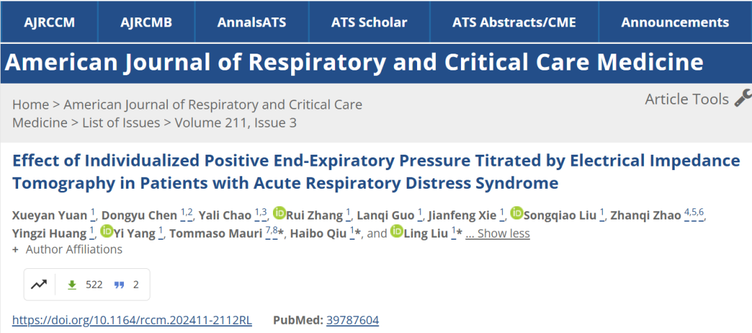Click the article DOI link

[x=132, y=320]
